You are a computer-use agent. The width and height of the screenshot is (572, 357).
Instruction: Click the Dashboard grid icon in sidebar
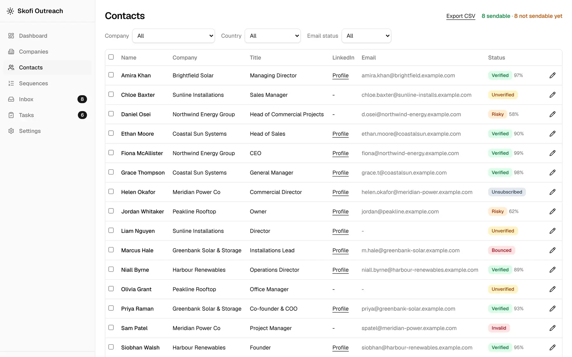point(11,36)
